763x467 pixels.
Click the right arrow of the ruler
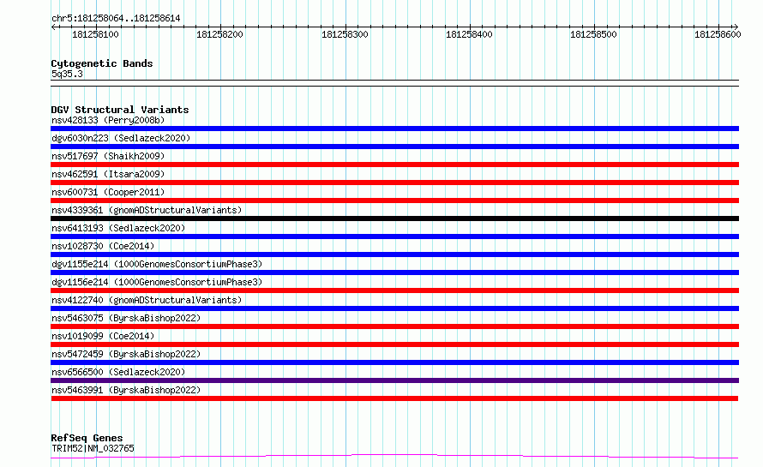[736, 27]
